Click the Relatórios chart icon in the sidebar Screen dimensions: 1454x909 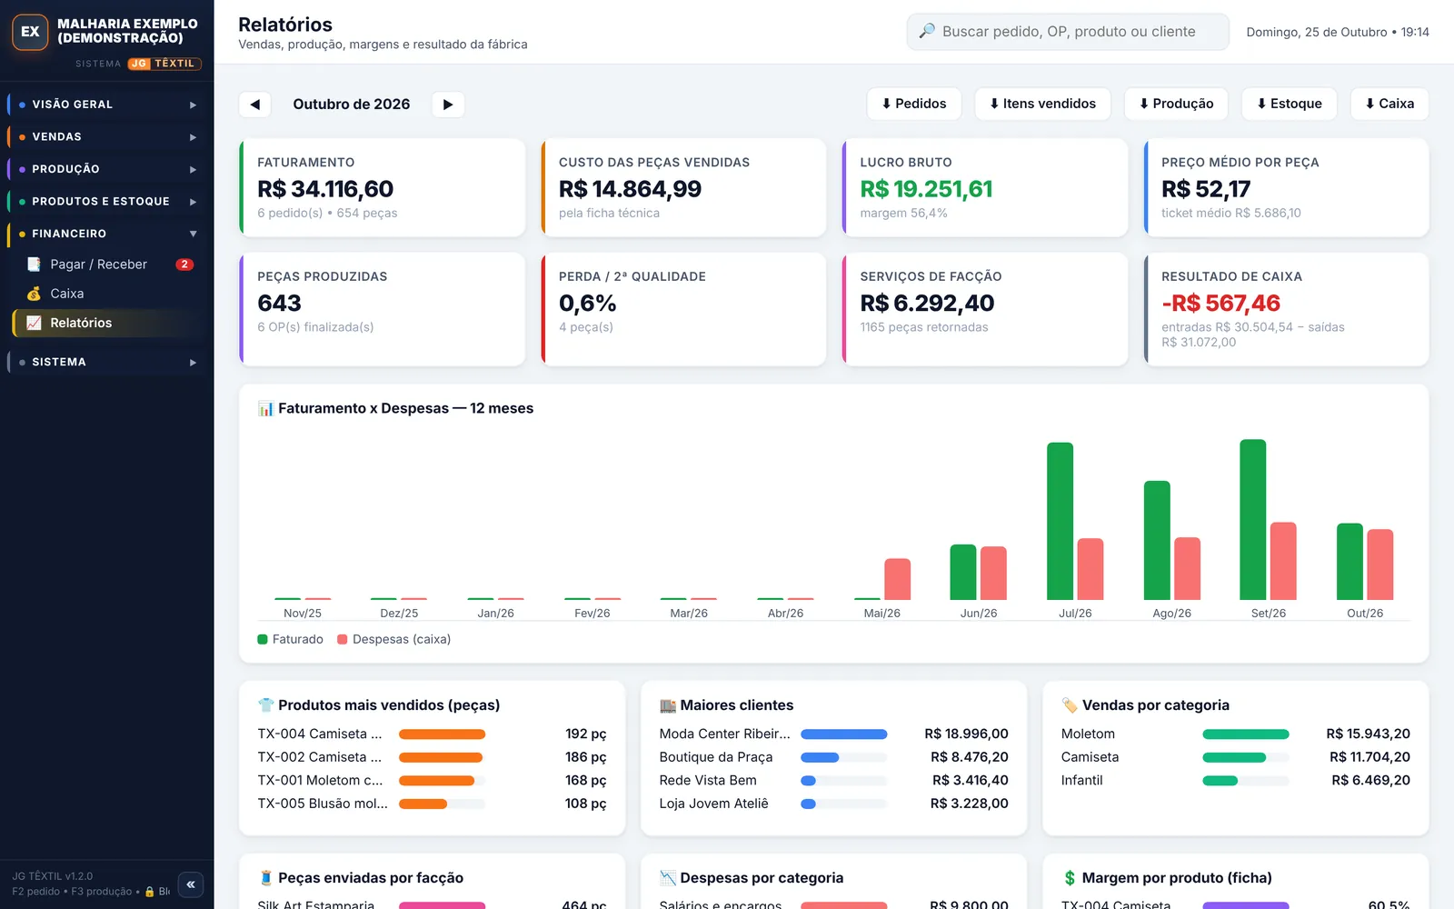pyautogui.click(x=35, y=323)
